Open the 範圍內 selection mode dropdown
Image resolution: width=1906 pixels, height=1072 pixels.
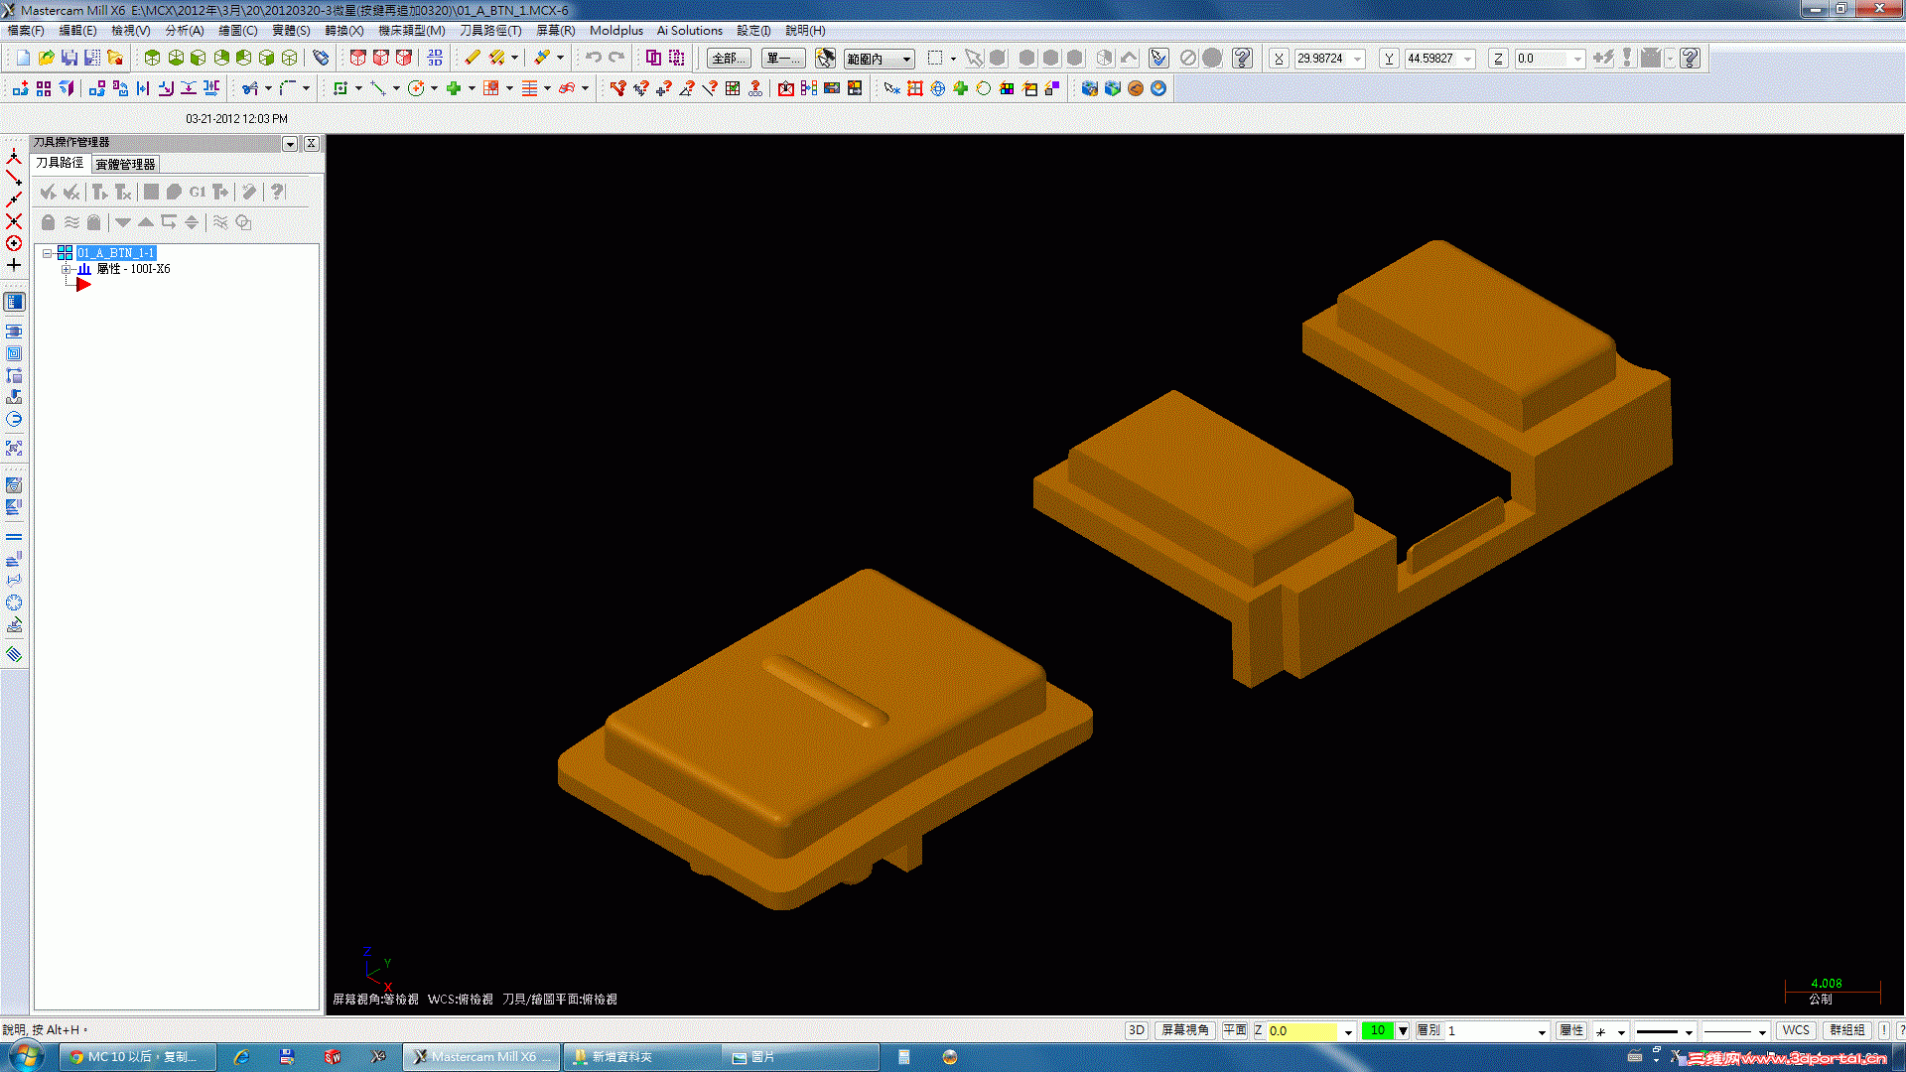tap(906, 59)
